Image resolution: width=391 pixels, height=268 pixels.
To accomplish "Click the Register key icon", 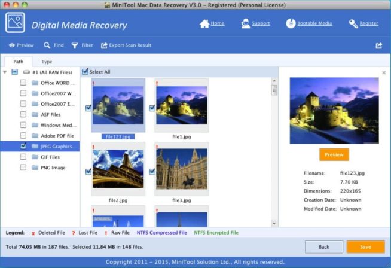I will click(353, 24).
